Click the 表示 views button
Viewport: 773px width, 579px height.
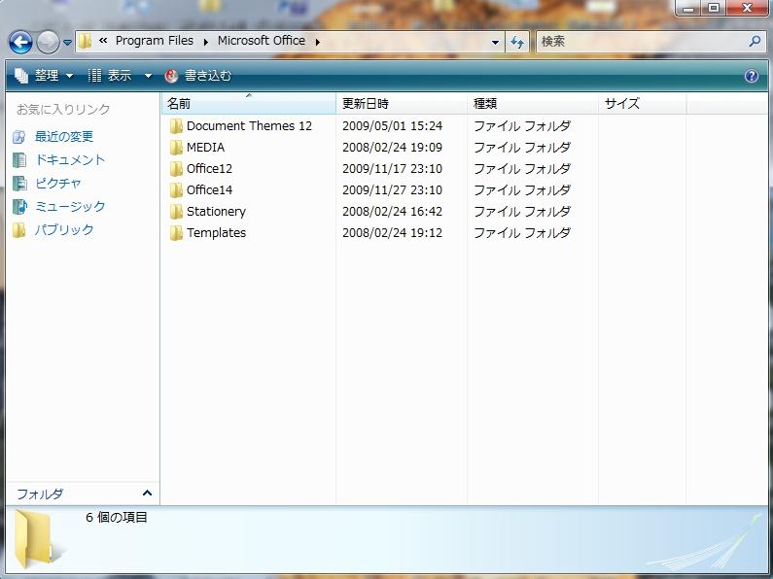point(110,76)
